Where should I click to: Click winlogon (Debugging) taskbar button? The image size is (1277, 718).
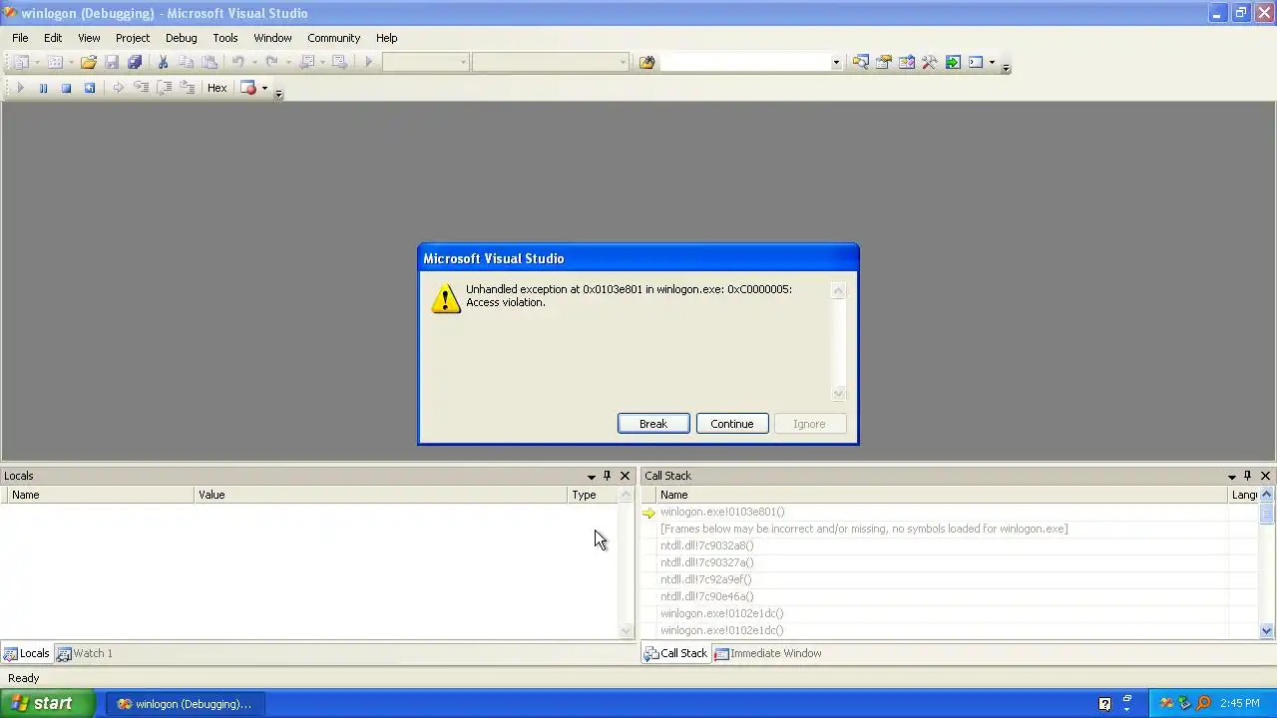(x=185, y=704)
